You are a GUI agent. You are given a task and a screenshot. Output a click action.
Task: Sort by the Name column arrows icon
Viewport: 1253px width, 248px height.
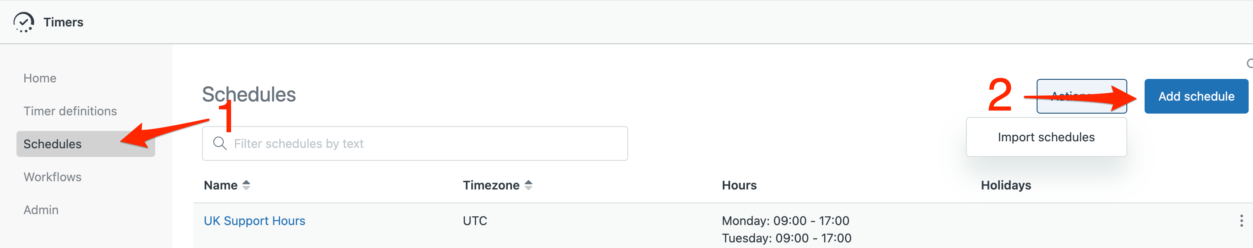(x=246, y=185)
